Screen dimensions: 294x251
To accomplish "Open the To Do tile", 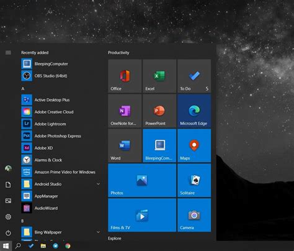I will (194, 76).
